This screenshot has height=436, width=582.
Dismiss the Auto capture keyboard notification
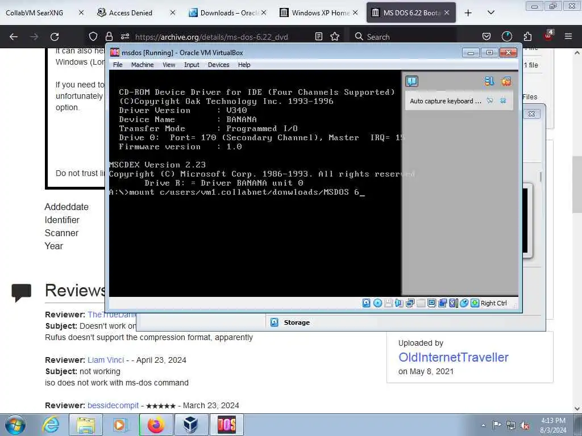503,100
